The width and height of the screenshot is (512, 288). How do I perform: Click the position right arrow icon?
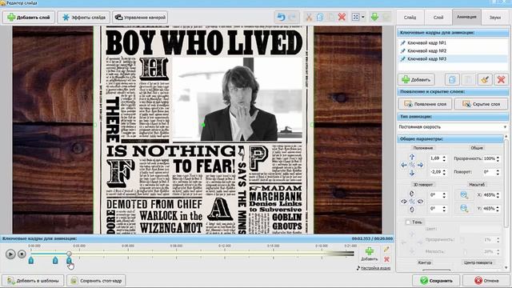(420, 166)
